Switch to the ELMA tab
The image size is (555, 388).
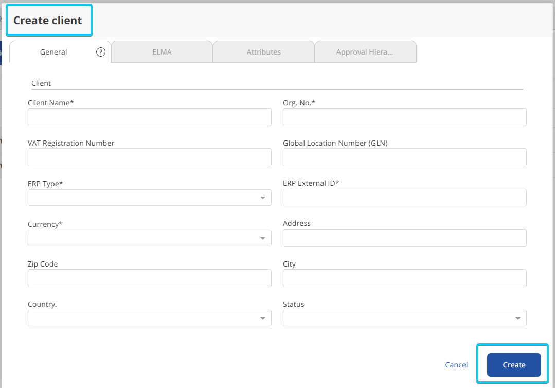(x=162, y=52)
